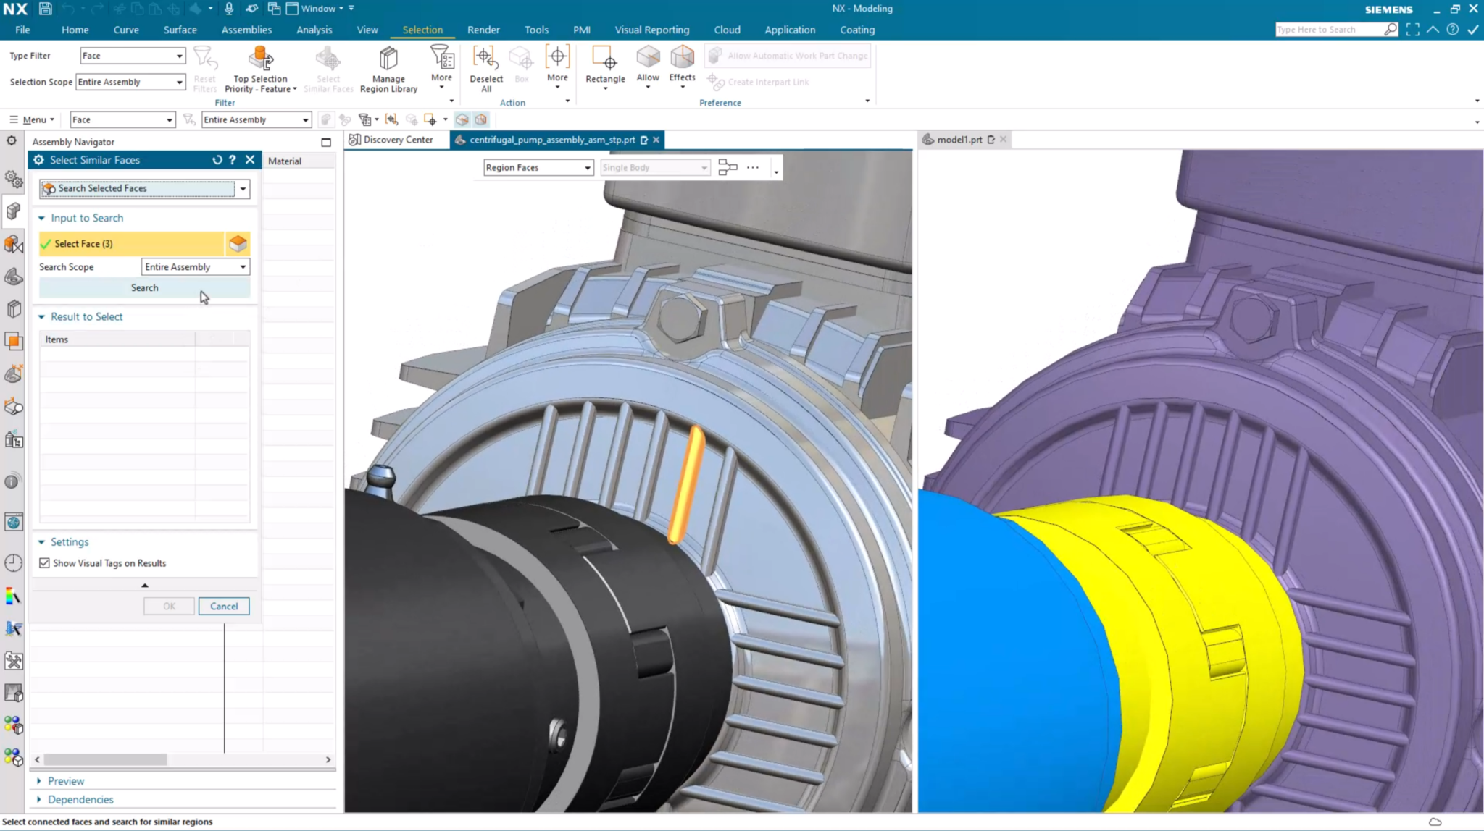
Task: Open the Select Face collector icon
Action: click(238, 243)
